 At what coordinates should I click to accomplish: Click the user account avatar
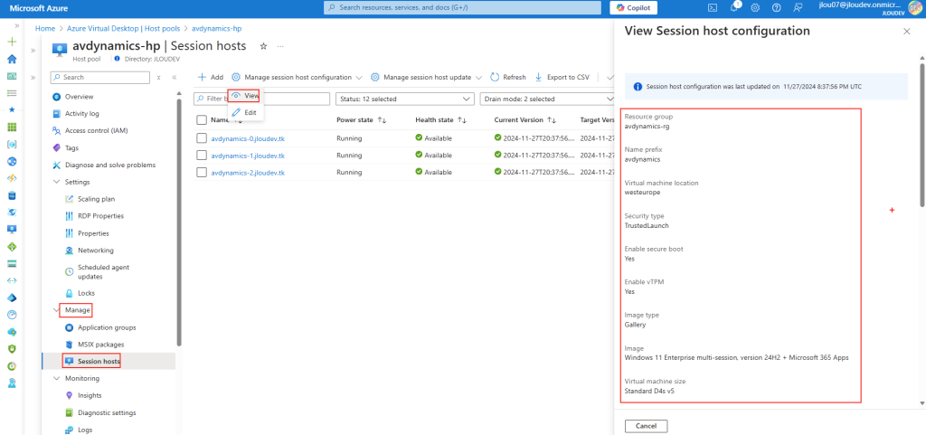coord(916,8)
